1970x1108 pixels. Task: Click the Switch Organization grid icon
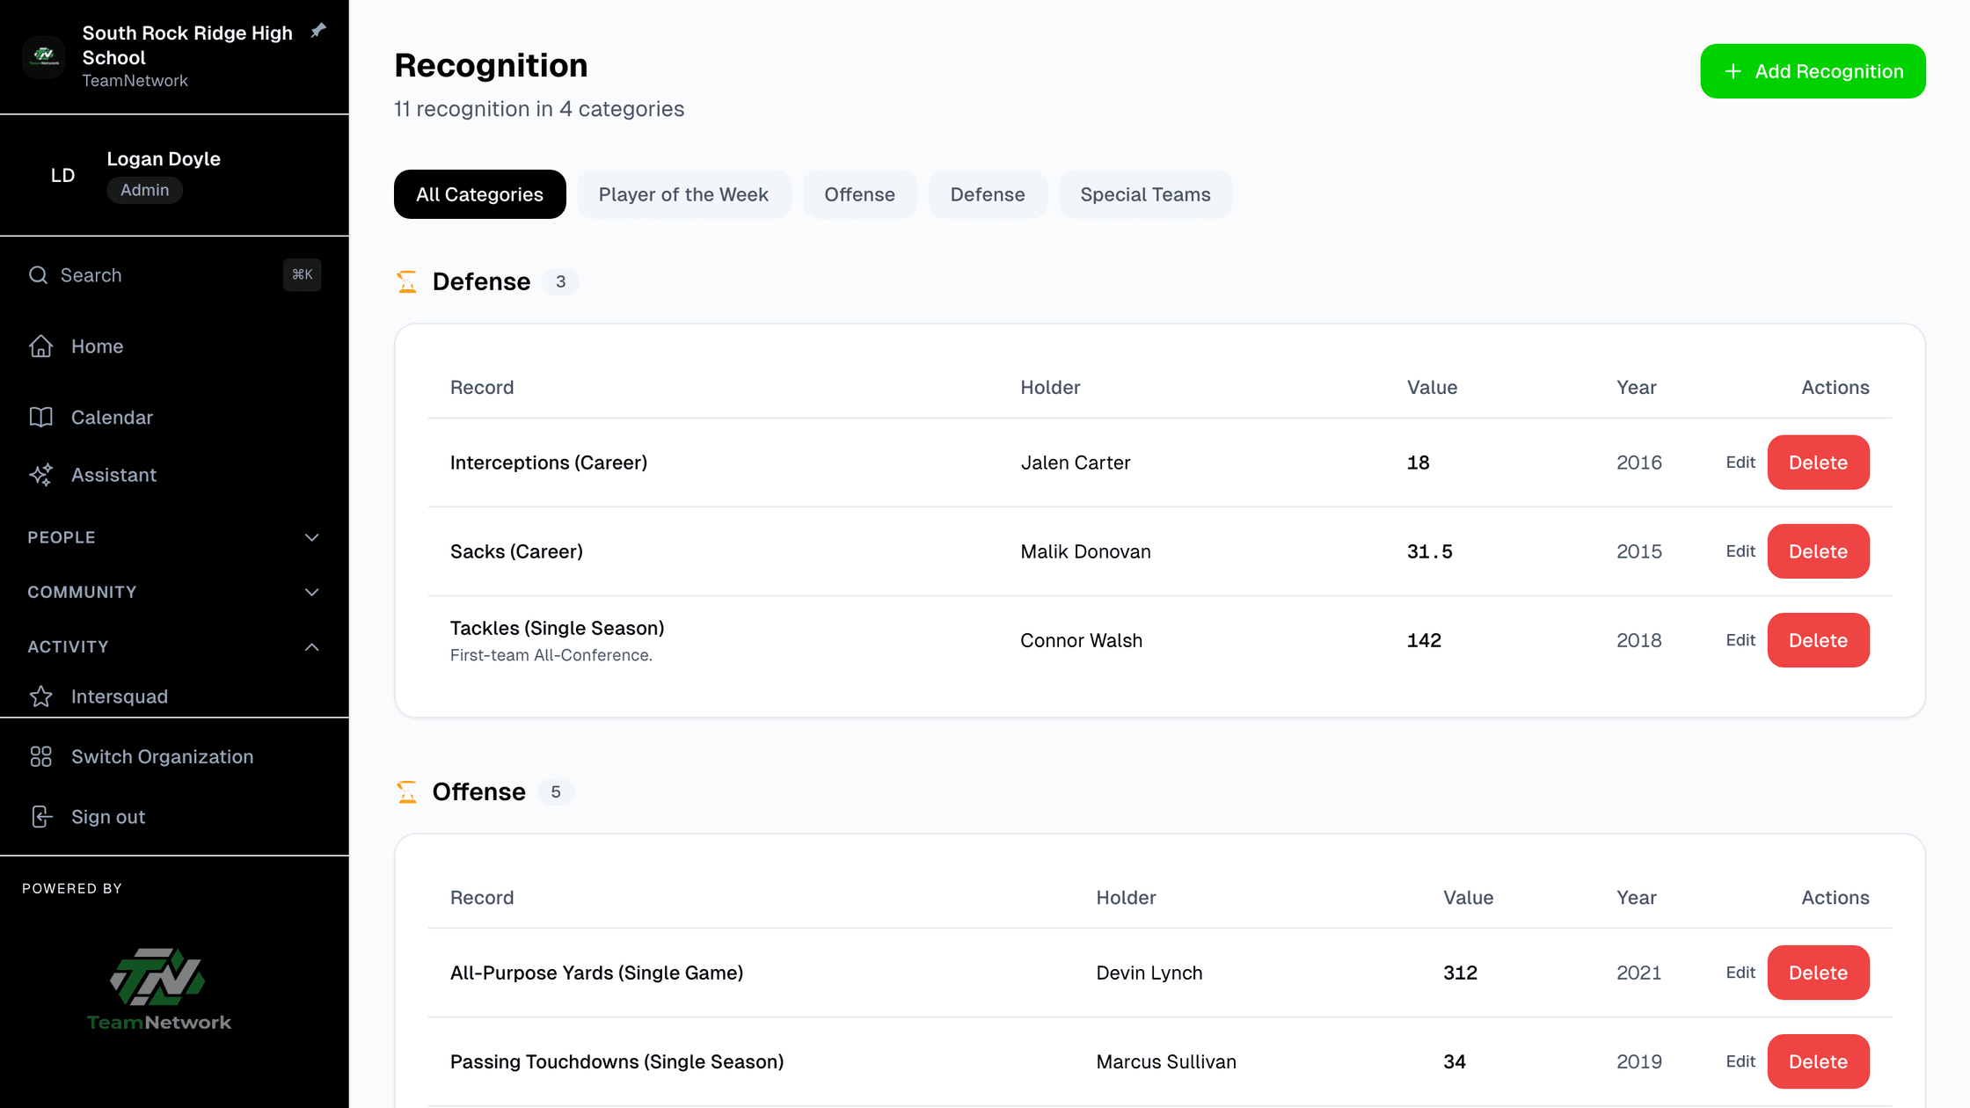[40, 756]
